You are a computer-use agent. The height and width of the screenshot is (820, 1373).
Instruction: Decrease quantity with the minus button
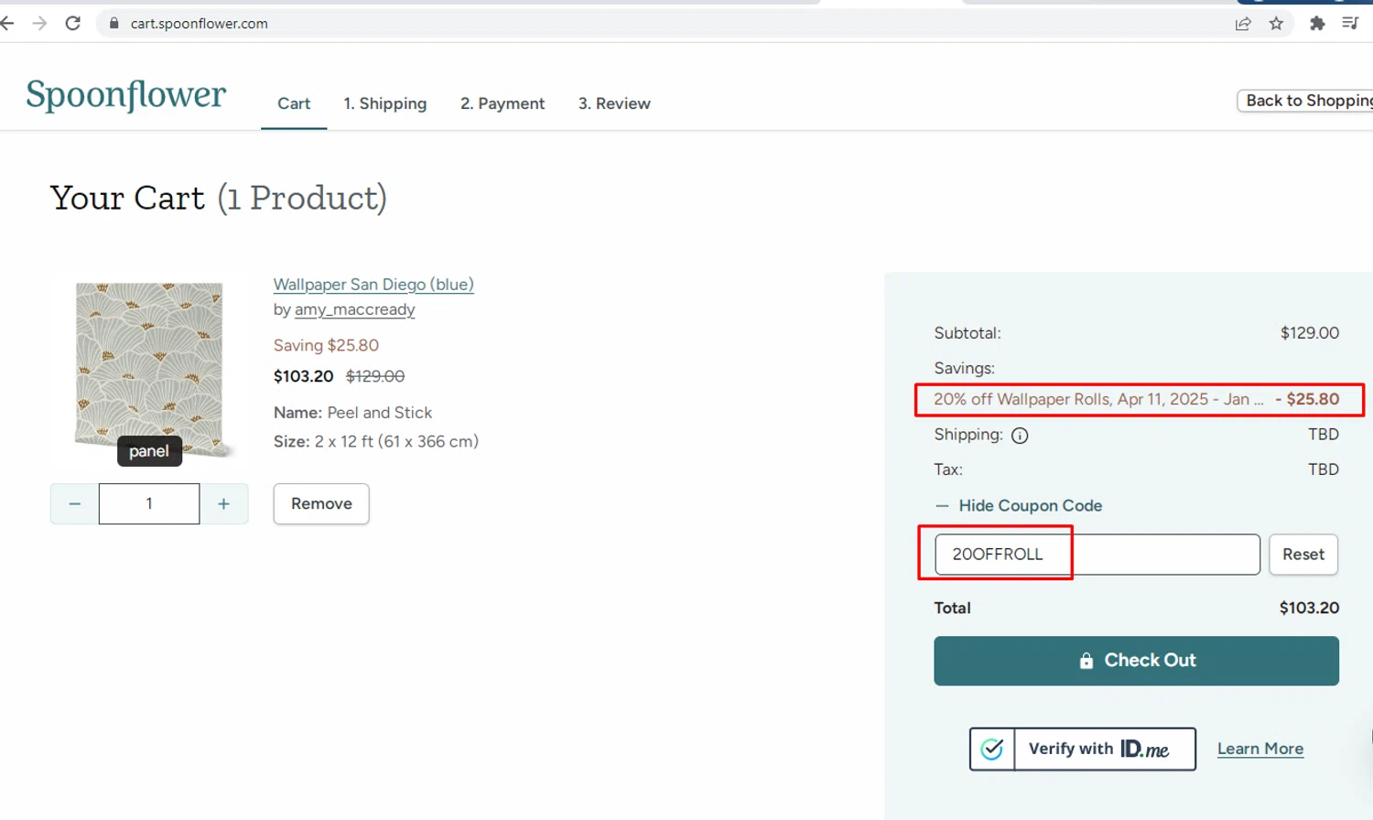(75, 504)
